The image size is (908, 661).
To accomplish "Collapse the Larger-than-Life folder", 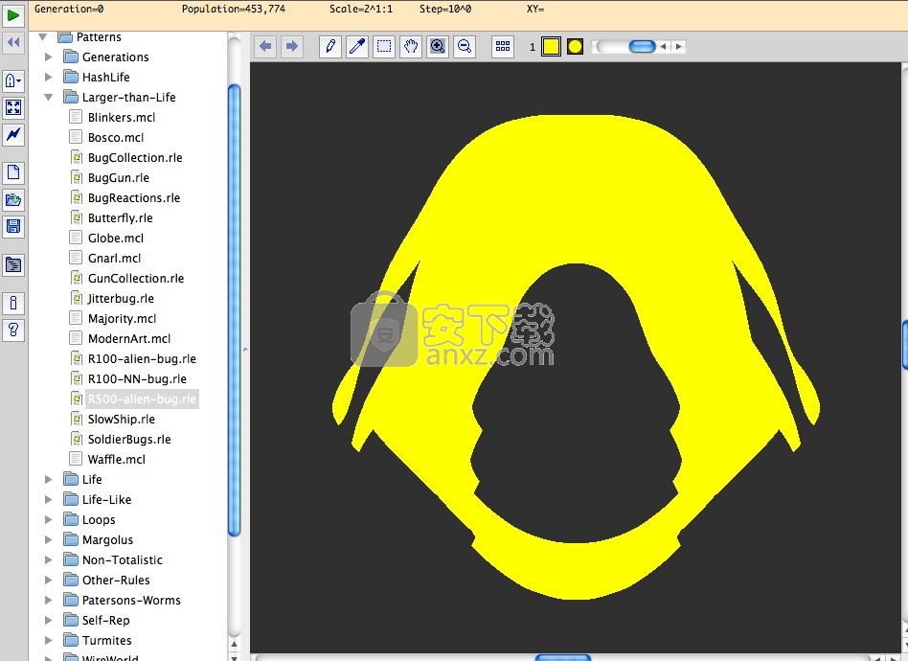I will [x=49, y=98].
